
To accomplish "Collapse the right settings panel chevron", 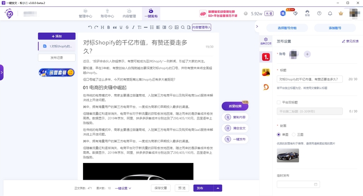I will (257, 26).
